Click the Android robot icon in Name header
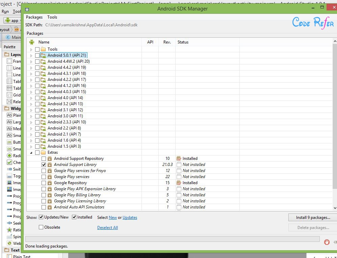 point(32,42)
